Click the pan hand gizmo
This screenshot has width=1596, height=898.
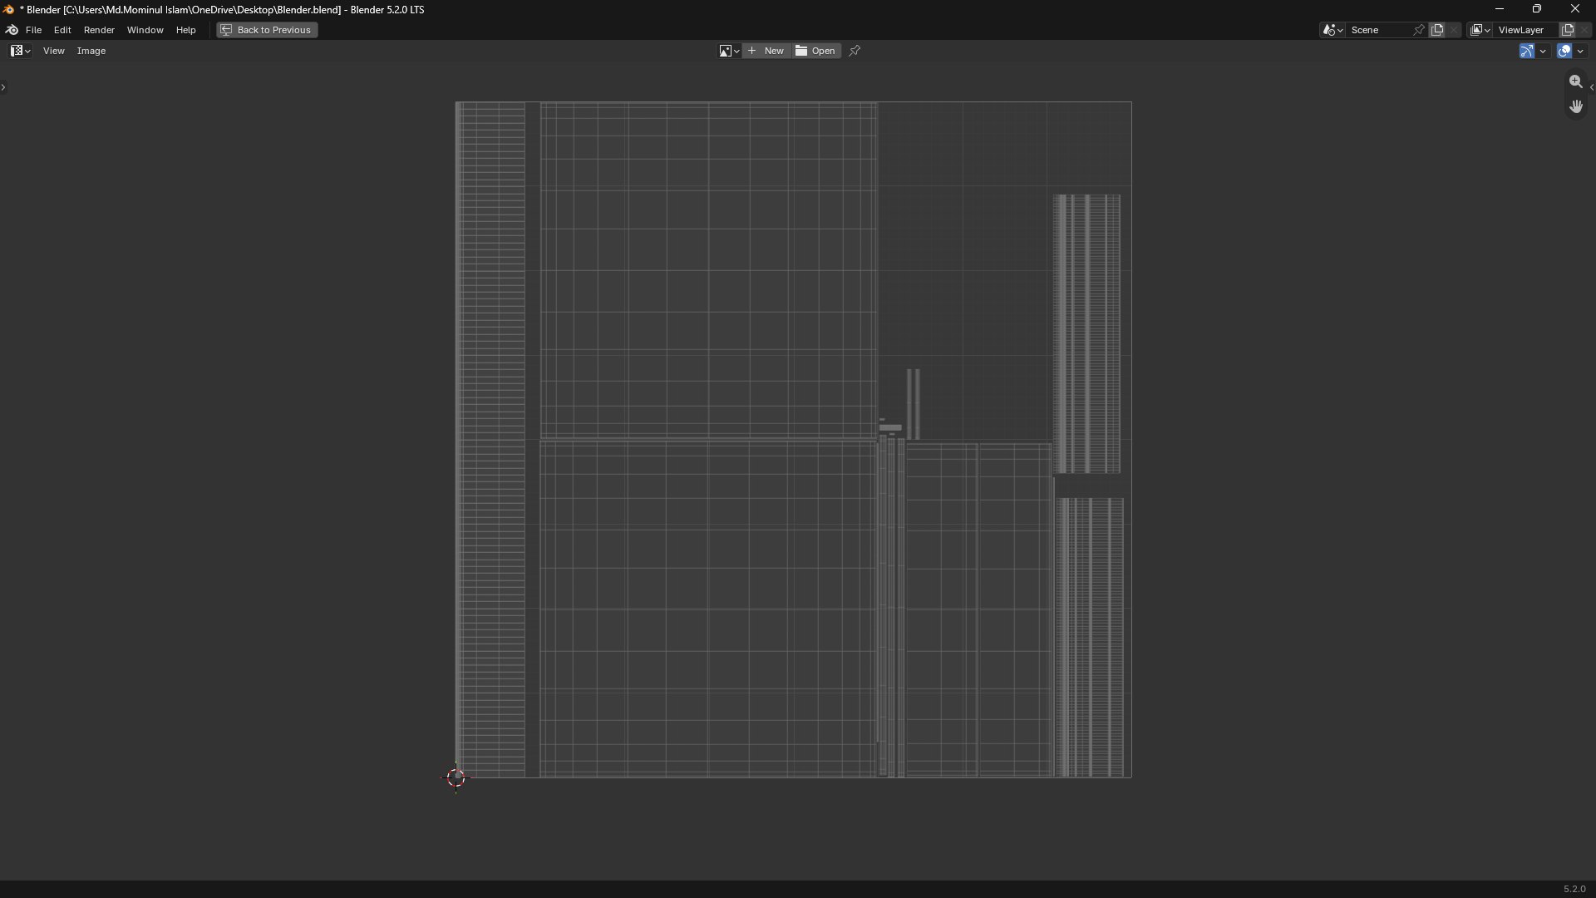tap(1576, 106)
